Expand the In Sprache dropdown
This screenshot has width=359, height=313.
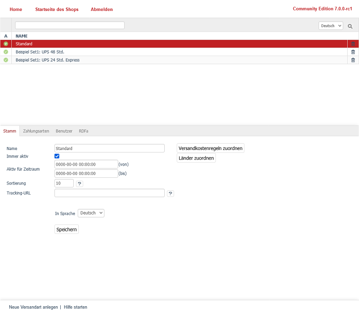(91, 213)
